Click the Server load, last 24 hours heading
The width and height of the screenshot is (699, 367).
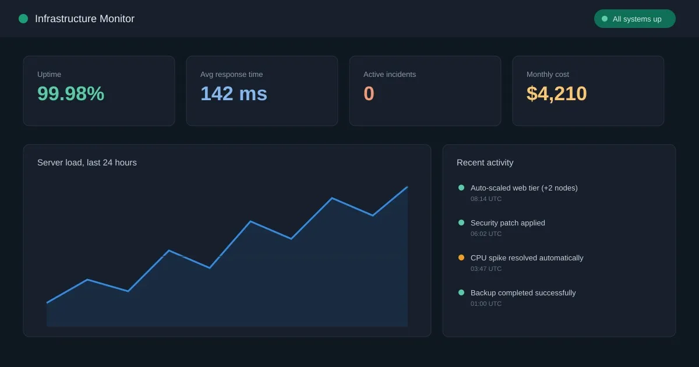click(x=87, y=163)
